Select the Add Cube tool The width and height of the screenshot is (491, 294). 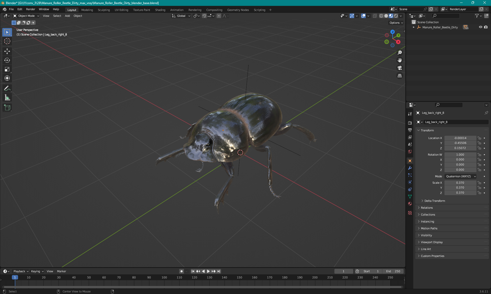point(7,107)
